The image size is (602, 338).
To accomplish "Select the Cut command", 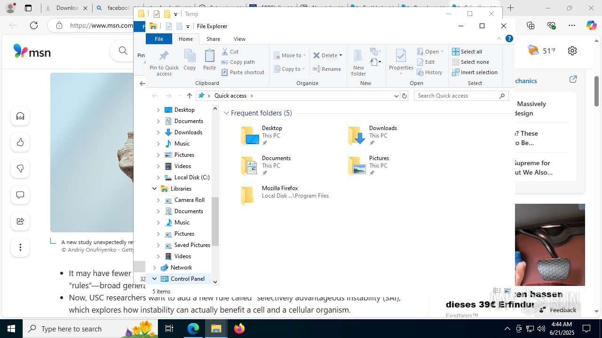I will (230, 52).
